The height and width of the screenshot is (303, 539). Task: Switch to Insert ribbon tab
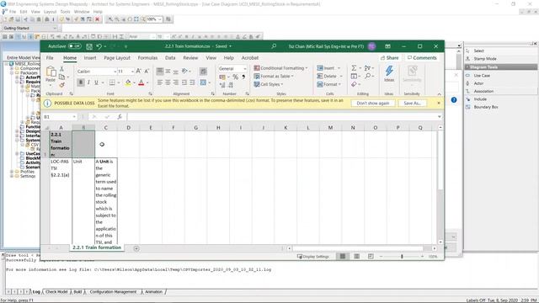tap(90, 58)
